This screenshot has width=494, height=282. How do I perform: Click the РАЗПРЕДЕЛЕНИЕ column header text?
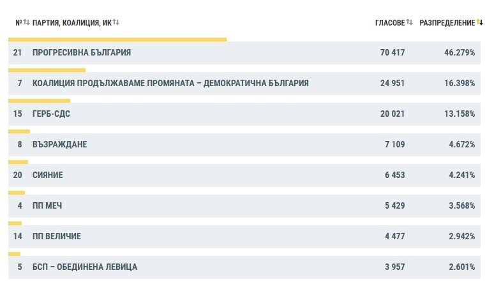tap(447, 23)
